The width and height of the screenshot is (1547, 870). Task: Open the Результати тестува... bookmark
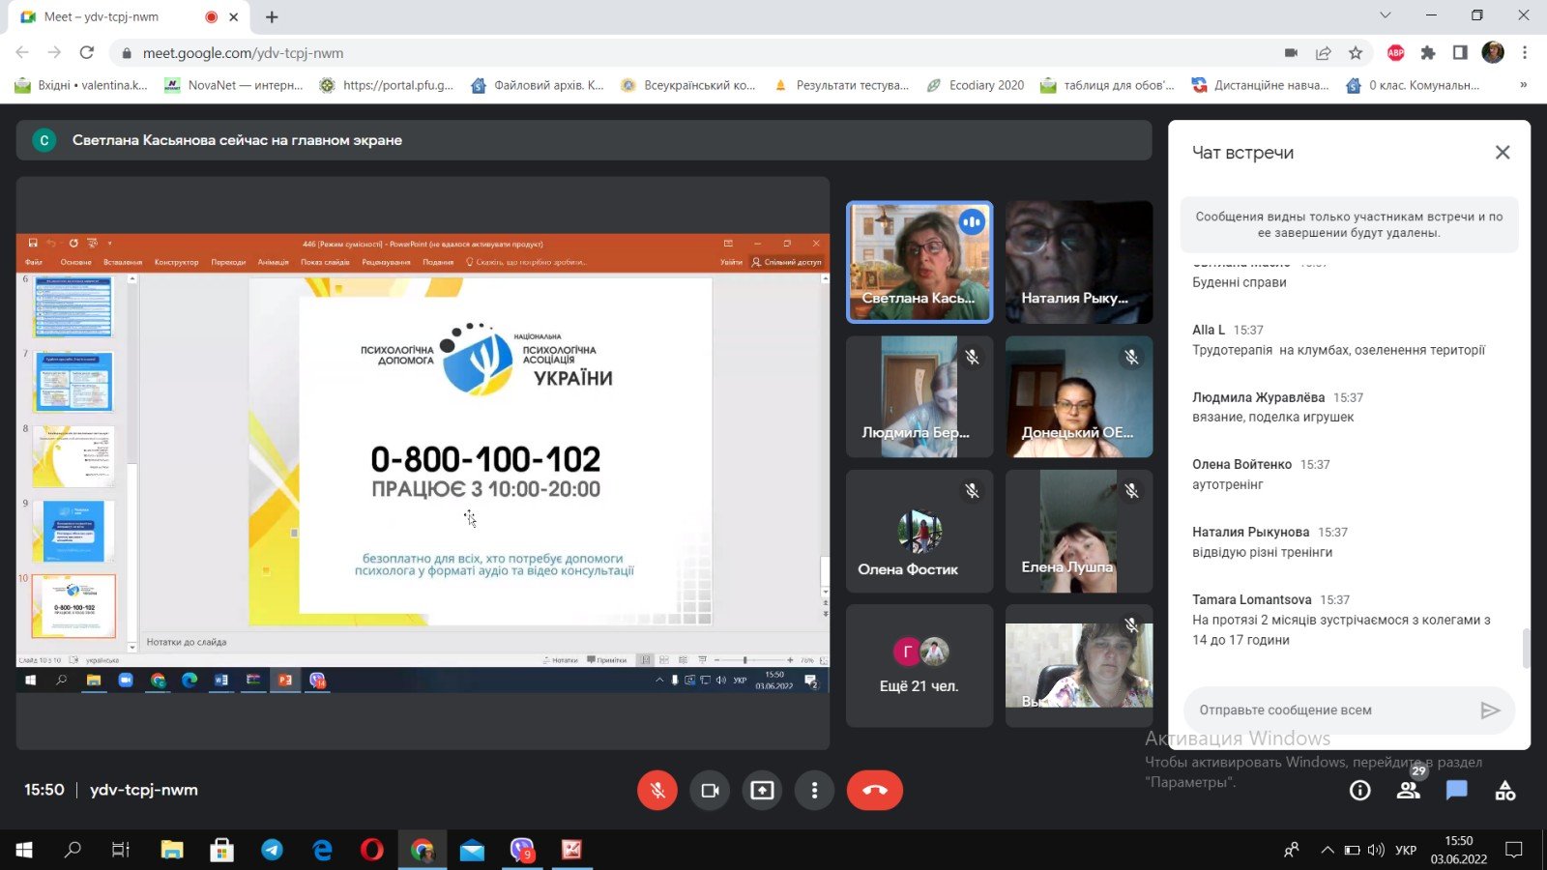point(841,85)
